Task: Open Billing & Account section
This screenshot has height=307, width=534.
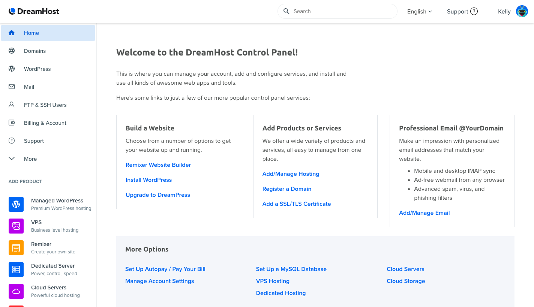Action: click(48, 123)
